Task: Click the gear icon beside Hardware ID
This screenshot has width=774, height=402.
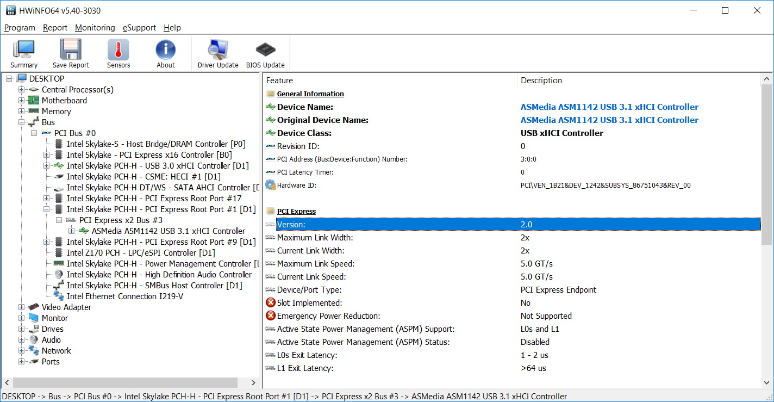Action: 271,185
